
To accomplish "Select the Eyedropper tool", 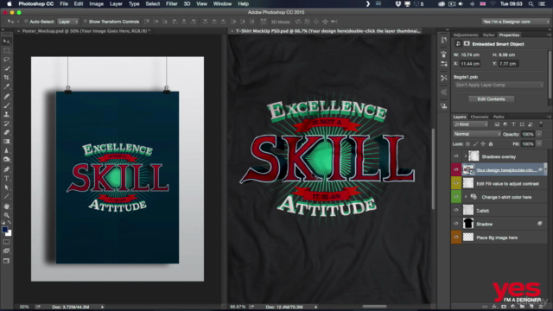I will [6, 86].
